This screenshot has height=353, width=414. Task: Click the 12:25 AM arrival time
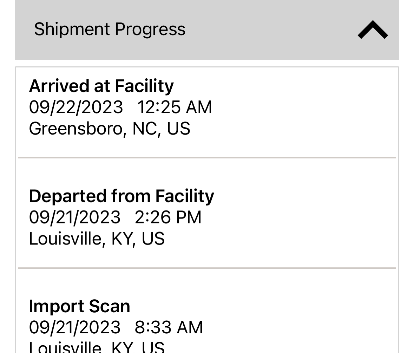click(175, 107)
